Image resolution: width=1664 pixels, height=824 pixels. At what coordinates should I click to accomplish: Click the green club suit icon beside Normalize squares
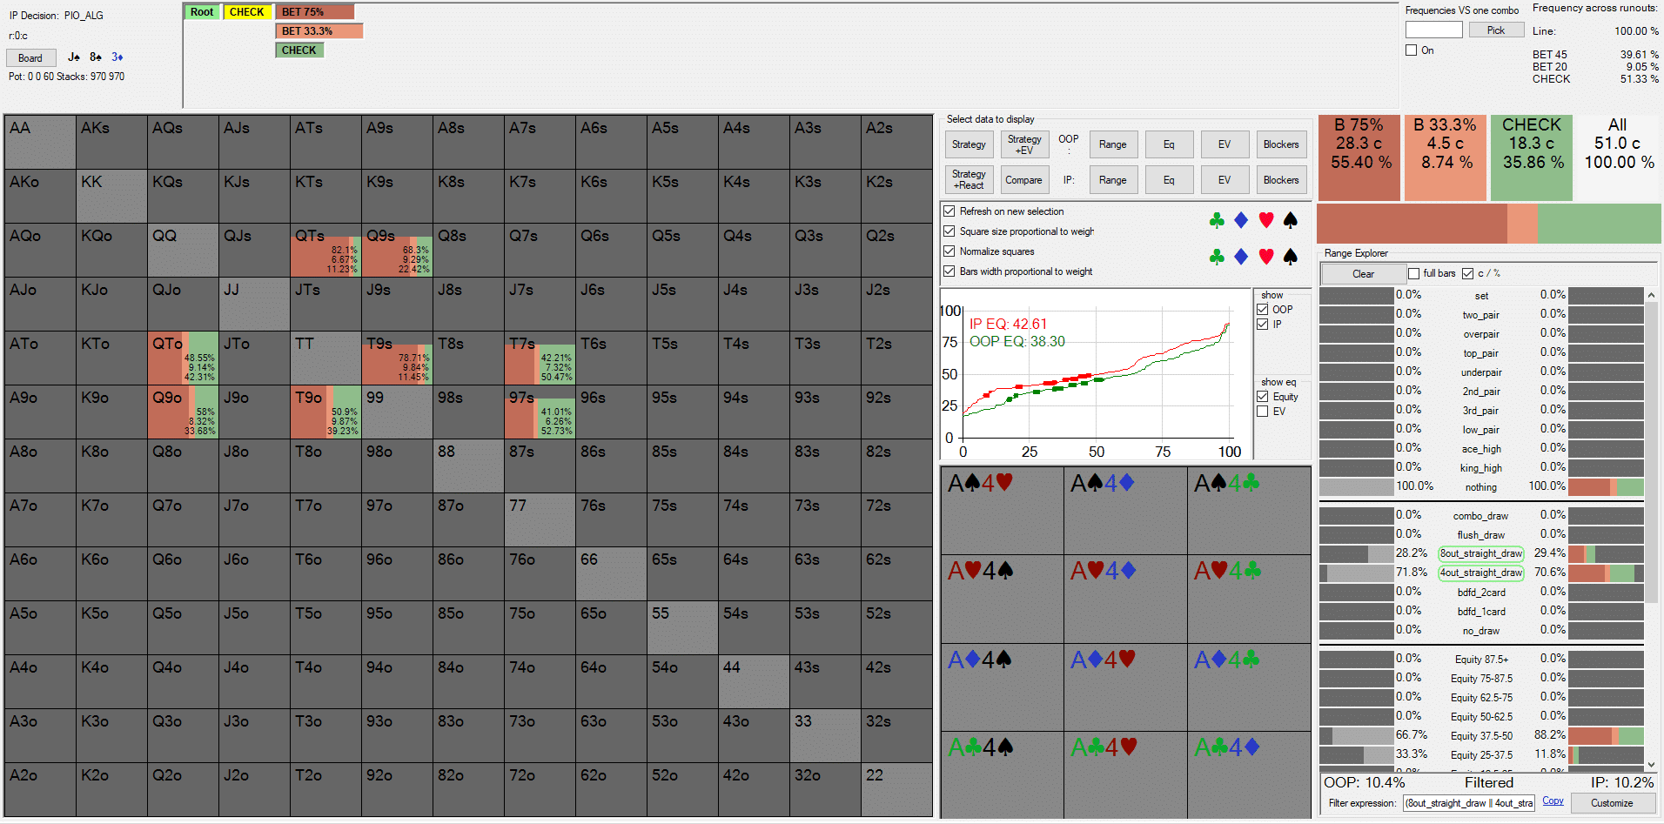point(1217,257)
